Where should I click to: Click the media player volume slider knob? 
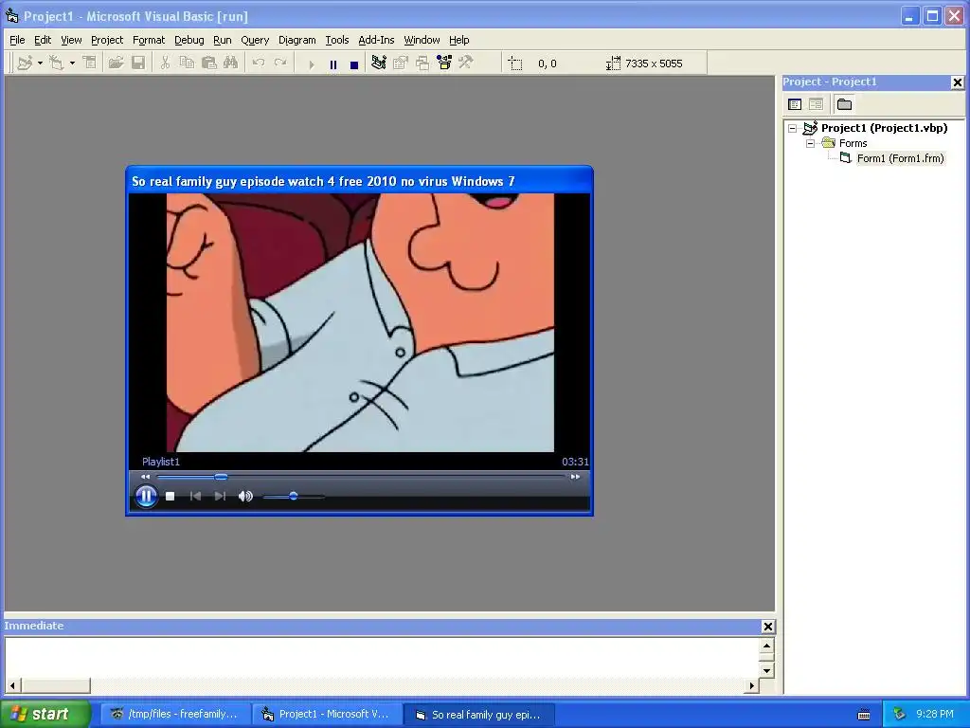[x=294, y=496]
